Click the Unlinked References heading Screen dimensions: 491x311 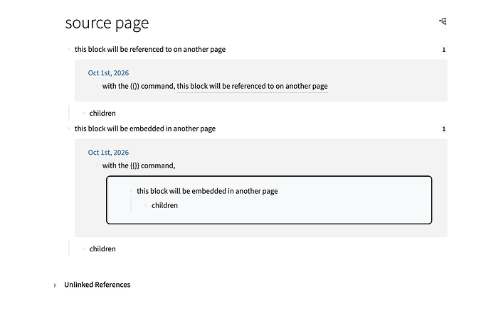97,285
